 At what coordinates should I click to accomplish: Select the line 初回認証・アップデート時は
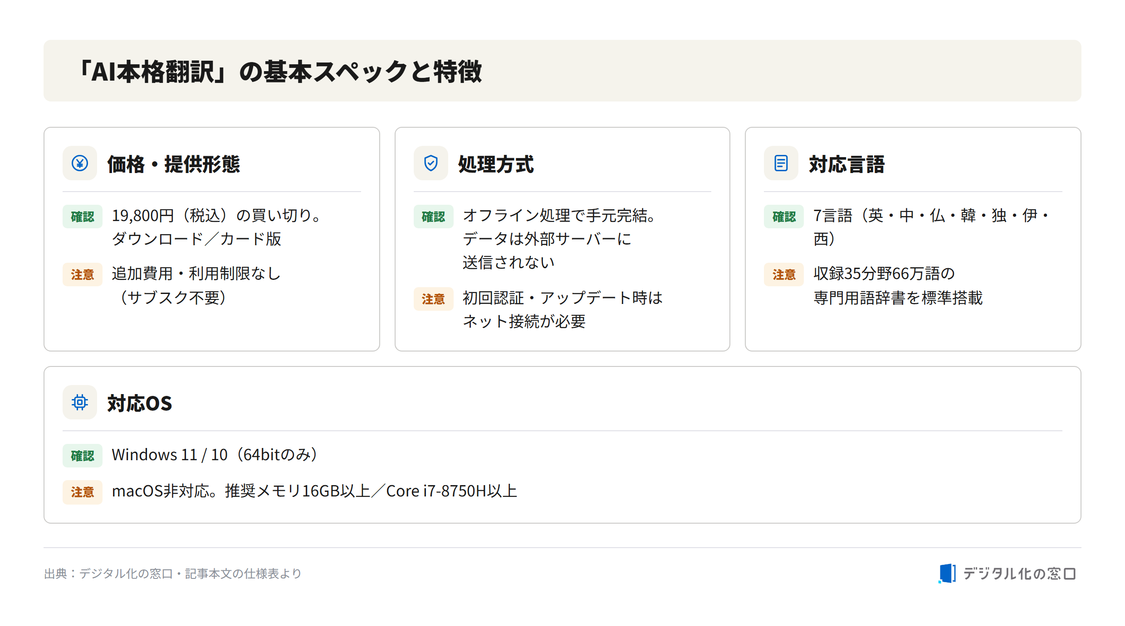[x=562, y=298]
